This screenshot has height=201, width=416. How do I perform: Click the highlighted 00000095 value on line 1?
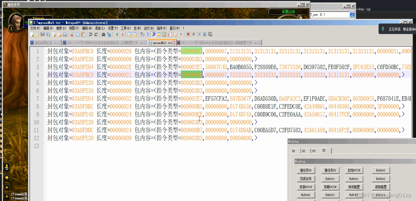point(191,51)
